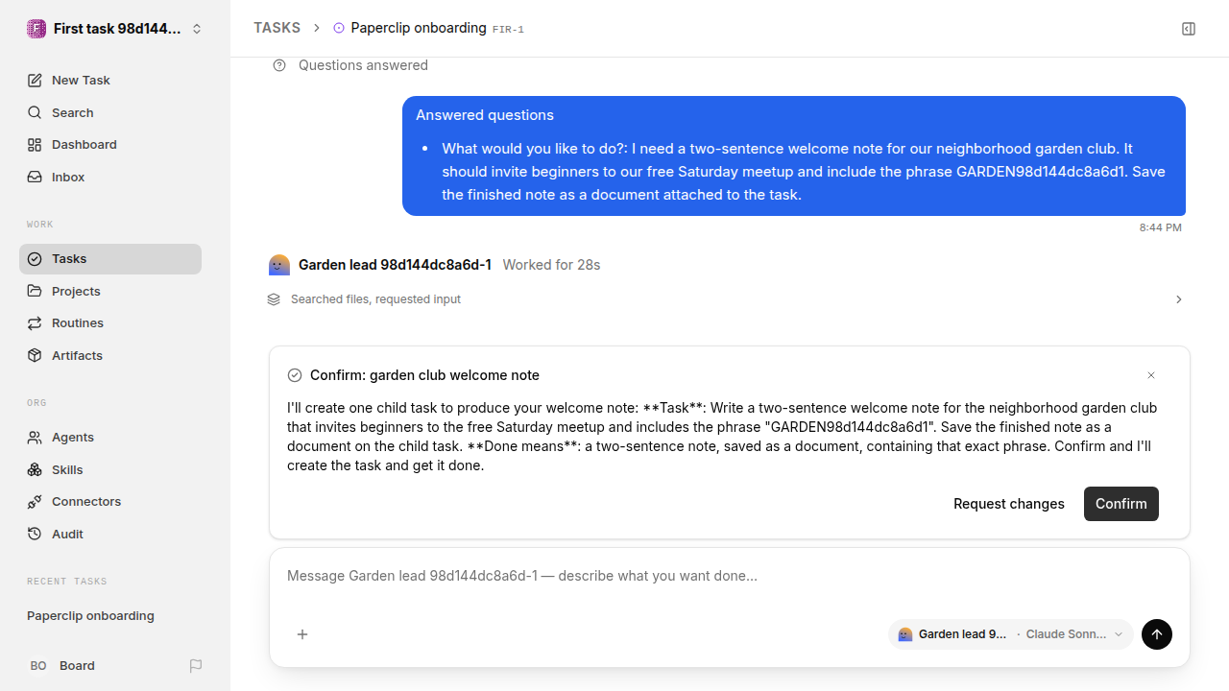Click the Questions answered help icon

(x=279, y=65)
